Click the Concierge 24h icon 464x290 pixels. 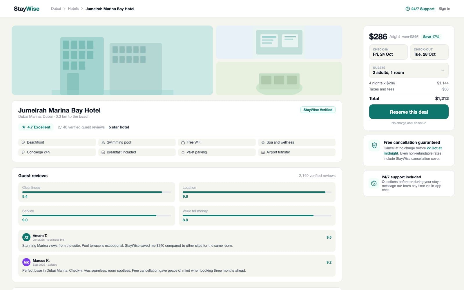click(23, 152)
